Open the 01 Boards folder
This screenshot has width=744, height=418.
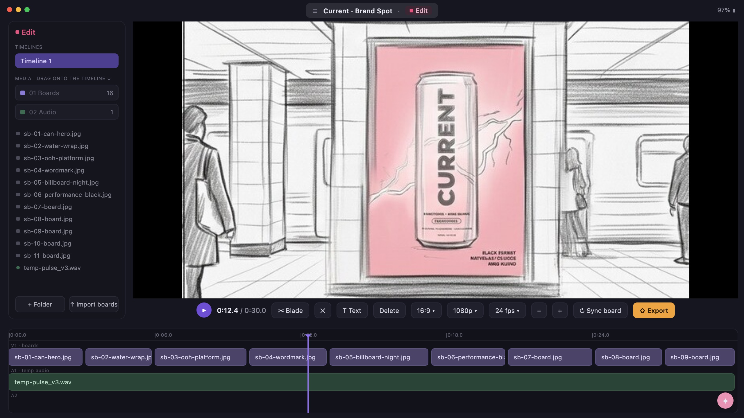click(x=67, y=93)
